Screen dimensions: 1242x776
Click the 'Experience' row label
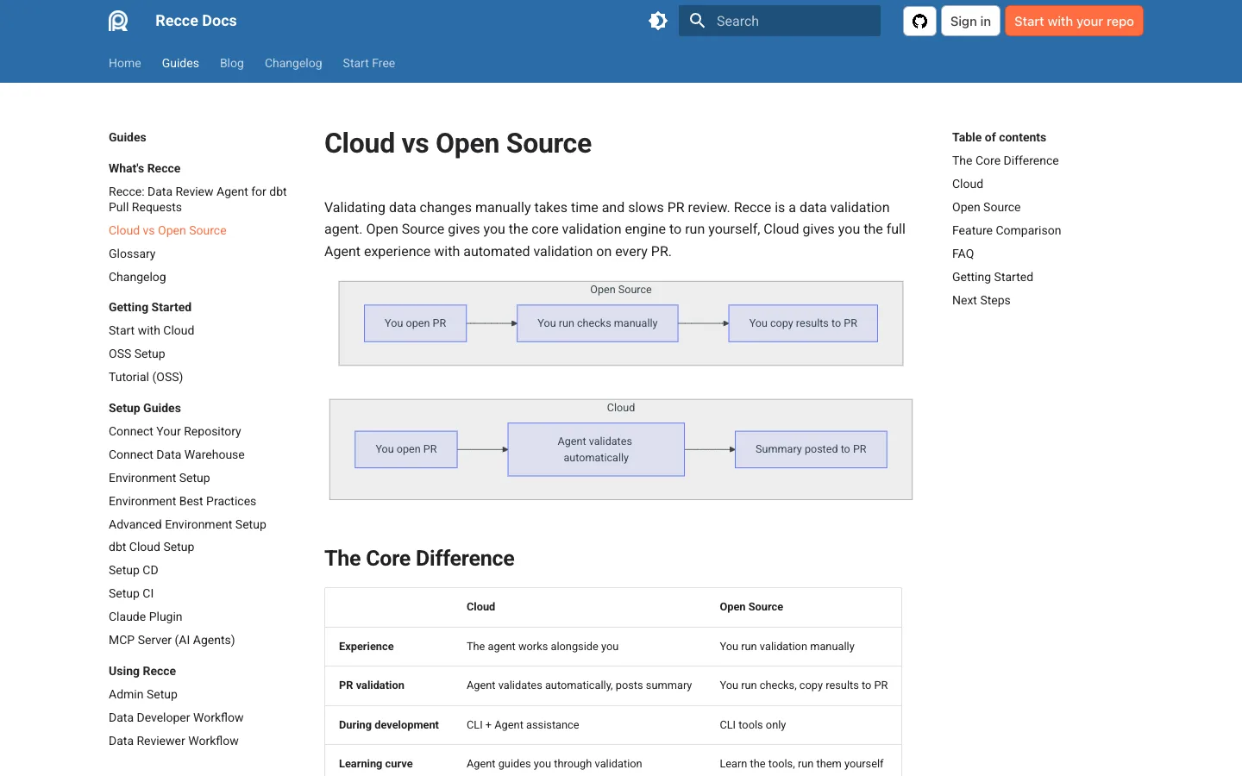coord(366,647)
